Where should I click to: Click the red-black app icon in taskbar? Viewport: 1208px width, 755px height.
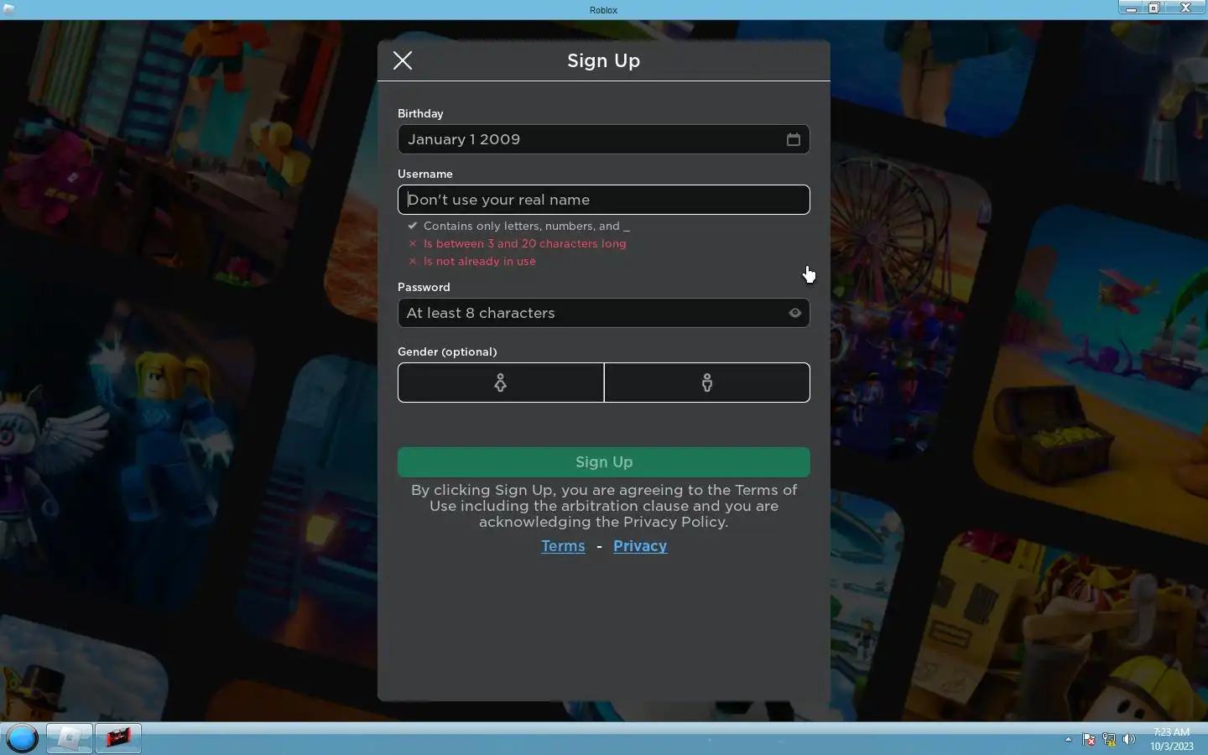[118, 739]
